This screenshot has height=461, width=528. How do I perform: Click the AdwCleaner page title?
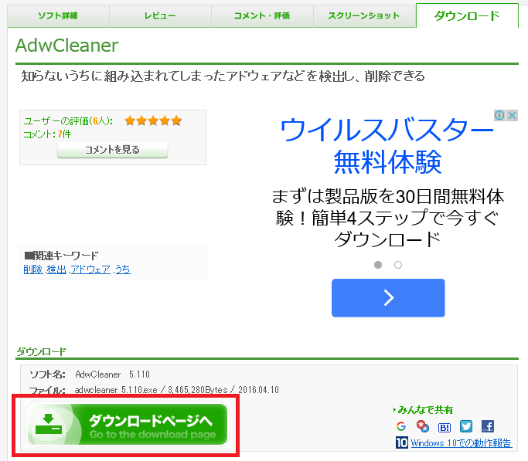click(x=67, y=46)
